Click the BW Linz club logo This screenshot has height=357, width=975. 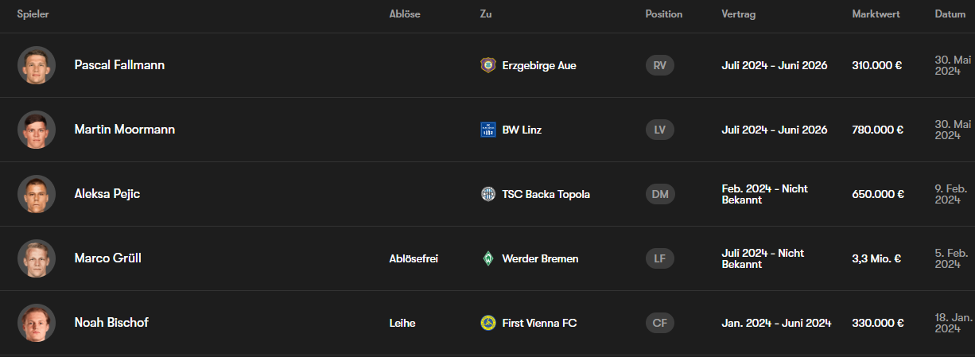pyautogui.click(x=487, y=130)
